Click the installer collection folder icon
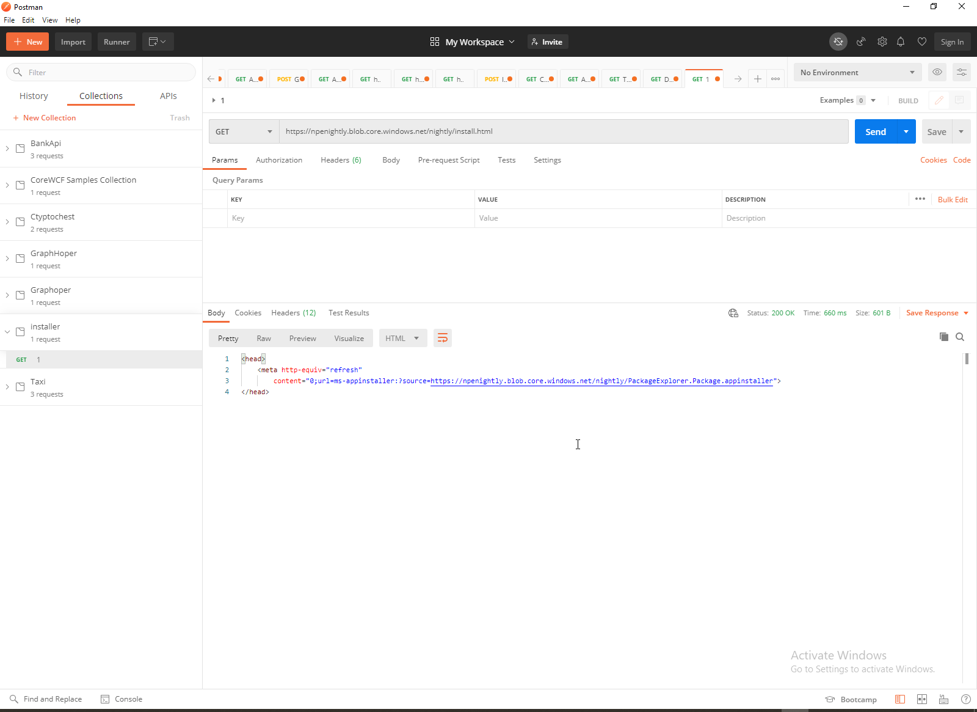Screen dimensions: 977x712 20,332
